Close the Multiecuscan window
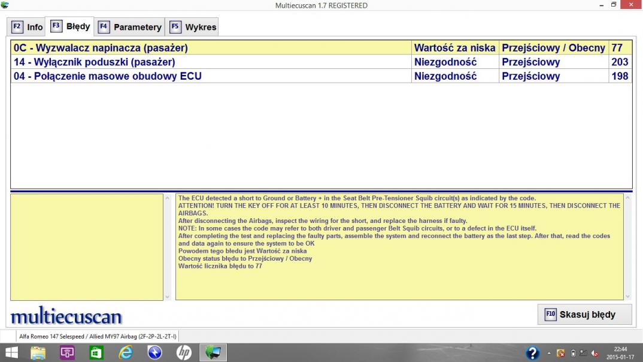The width and height of the screenshot is (643, 362). [x=630, y=5]
